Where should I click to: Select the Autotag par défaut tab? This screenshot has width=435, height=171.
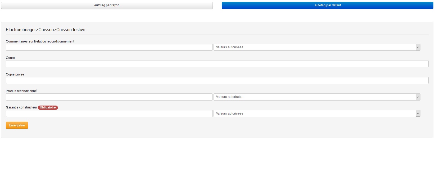(328, 5)
